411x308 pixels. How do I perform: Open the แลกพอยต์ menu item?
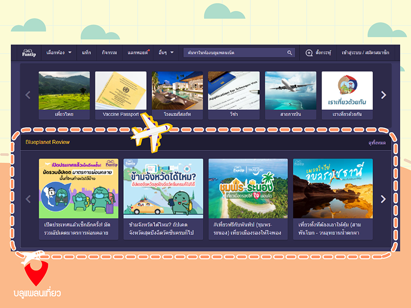(x=138, y=53)
